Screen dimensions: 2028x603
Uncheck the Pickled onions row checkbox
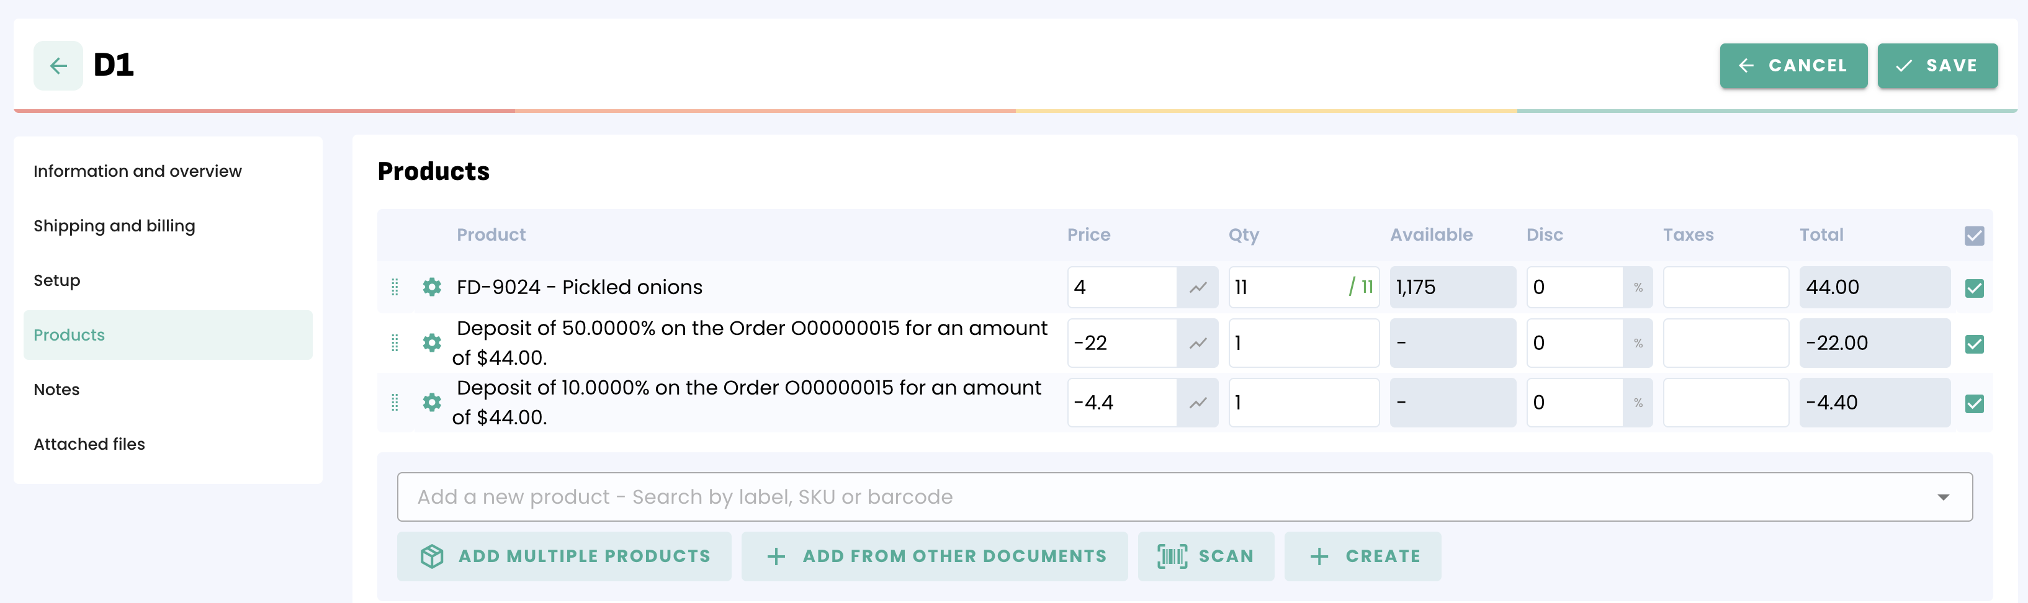pyautogui.click(x=1973, y=288)
